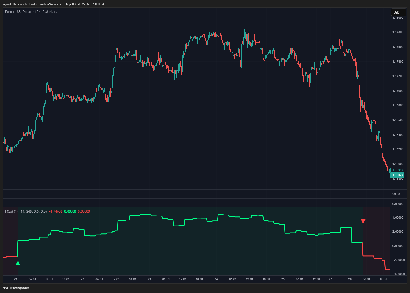This screenshot has width=410, height=293.
Task: Click date 25 on the time axis
Action: point(283,279)
